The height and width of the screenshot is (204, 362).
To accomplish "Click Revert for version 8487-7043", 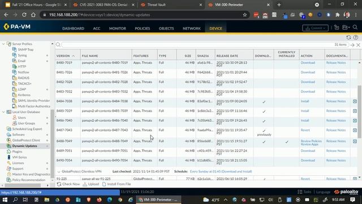I will tap(305, 130).
